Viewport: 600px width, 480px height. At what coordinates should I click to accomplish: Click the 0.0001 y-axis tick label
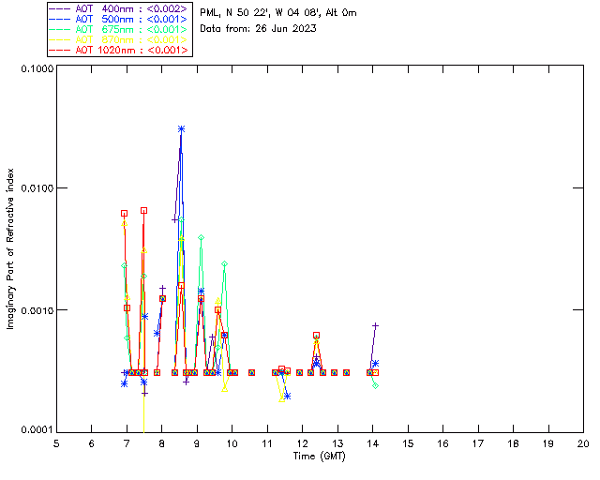pyautogui.click(x=37, y=430)
